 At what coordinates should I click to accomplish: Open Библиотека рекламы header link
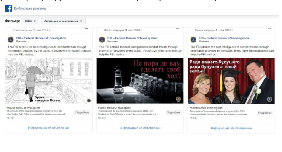30,8
